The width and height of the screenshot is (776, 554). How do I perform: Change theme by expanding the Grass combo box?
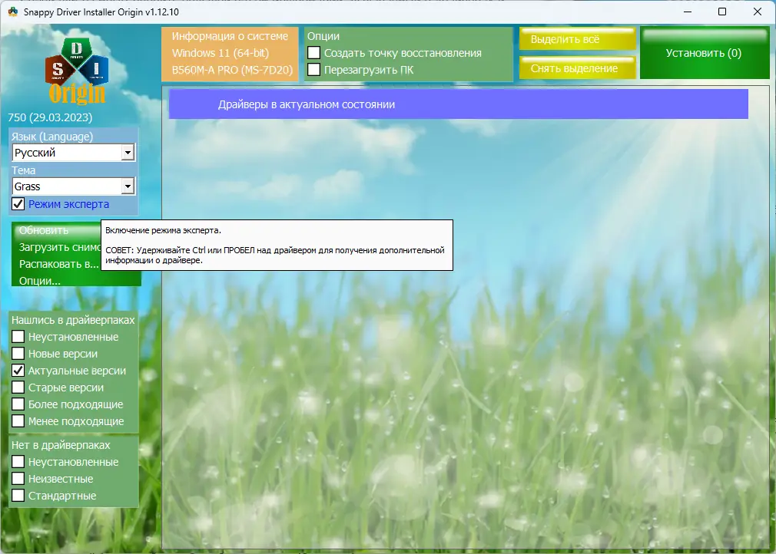(x=128, y=186)
